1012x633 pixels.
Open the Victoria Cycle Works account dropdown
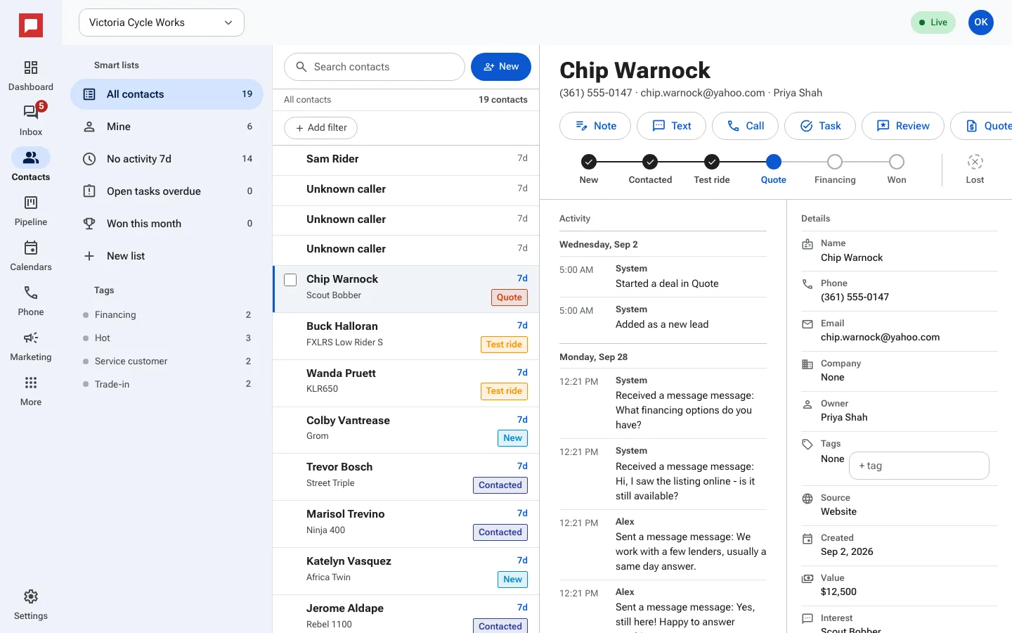(162, 23)
